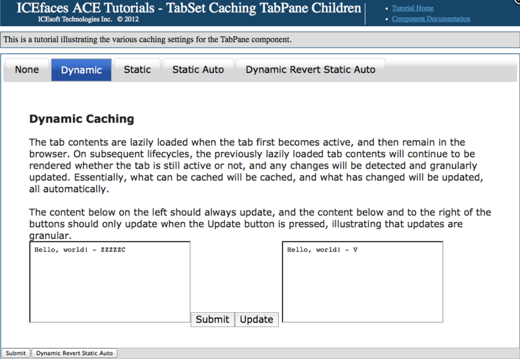This screenshot has height=359, width=520.
Task: Click the bottom Dynamic Revert Static Auto button
Action: (x=74, y=353)
